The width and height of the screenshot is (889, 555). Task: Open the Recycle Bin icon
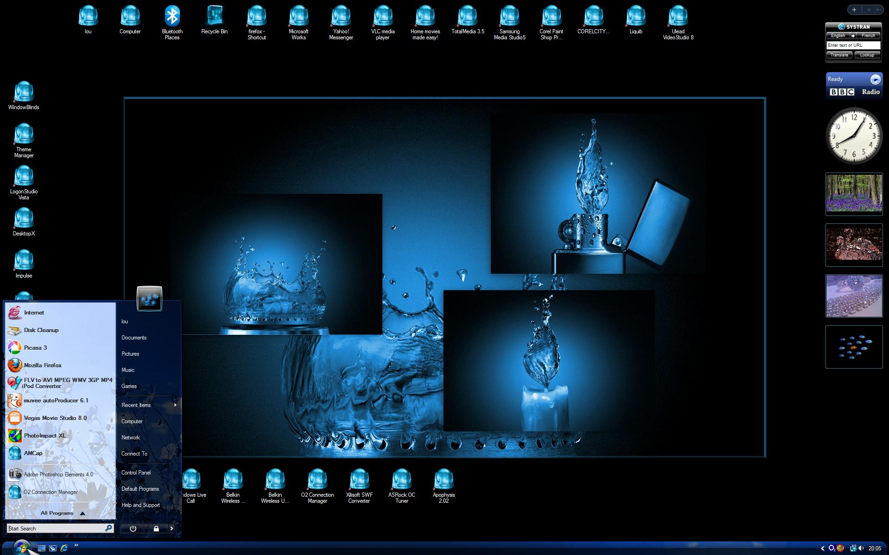click(214, 19)
